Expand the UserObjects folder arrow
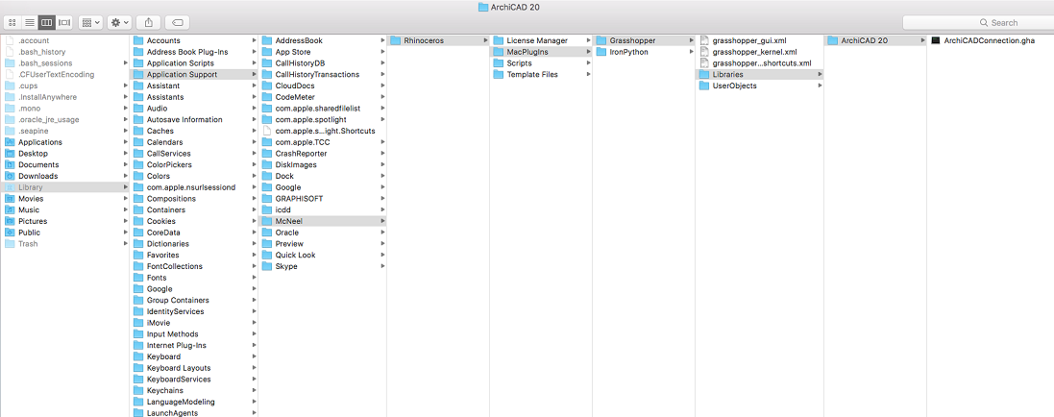The image size is (1054, 417). [x=820, y=86]
